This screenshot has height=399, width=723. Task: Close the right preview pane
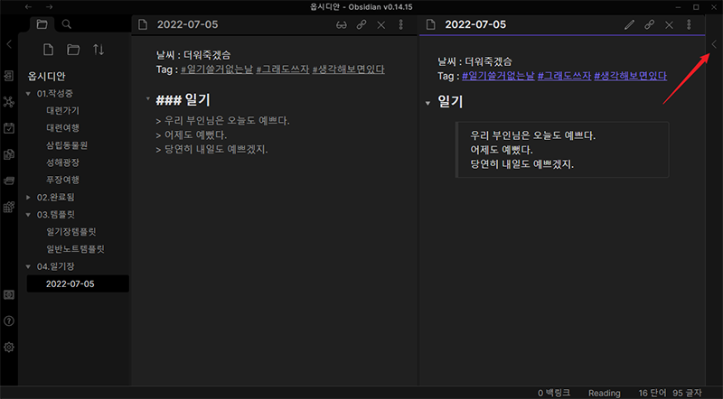tap(669, 25)
